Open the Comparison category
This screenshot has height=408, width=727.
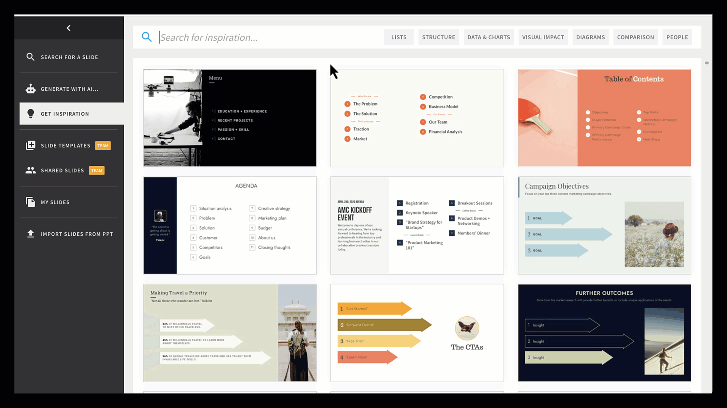tap(635, 37)
